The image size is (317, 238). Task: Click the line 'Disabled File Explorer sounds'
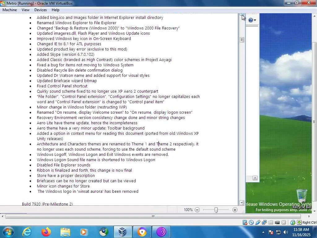tap(63, 165)
